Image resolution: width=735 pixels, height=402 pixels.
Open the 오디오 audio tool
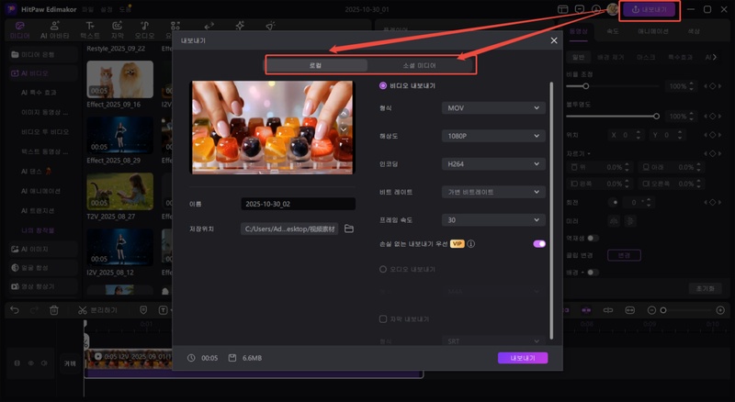click(144, 30)
